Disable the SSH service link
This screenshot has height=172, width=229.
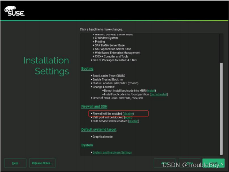pos(133,121)
